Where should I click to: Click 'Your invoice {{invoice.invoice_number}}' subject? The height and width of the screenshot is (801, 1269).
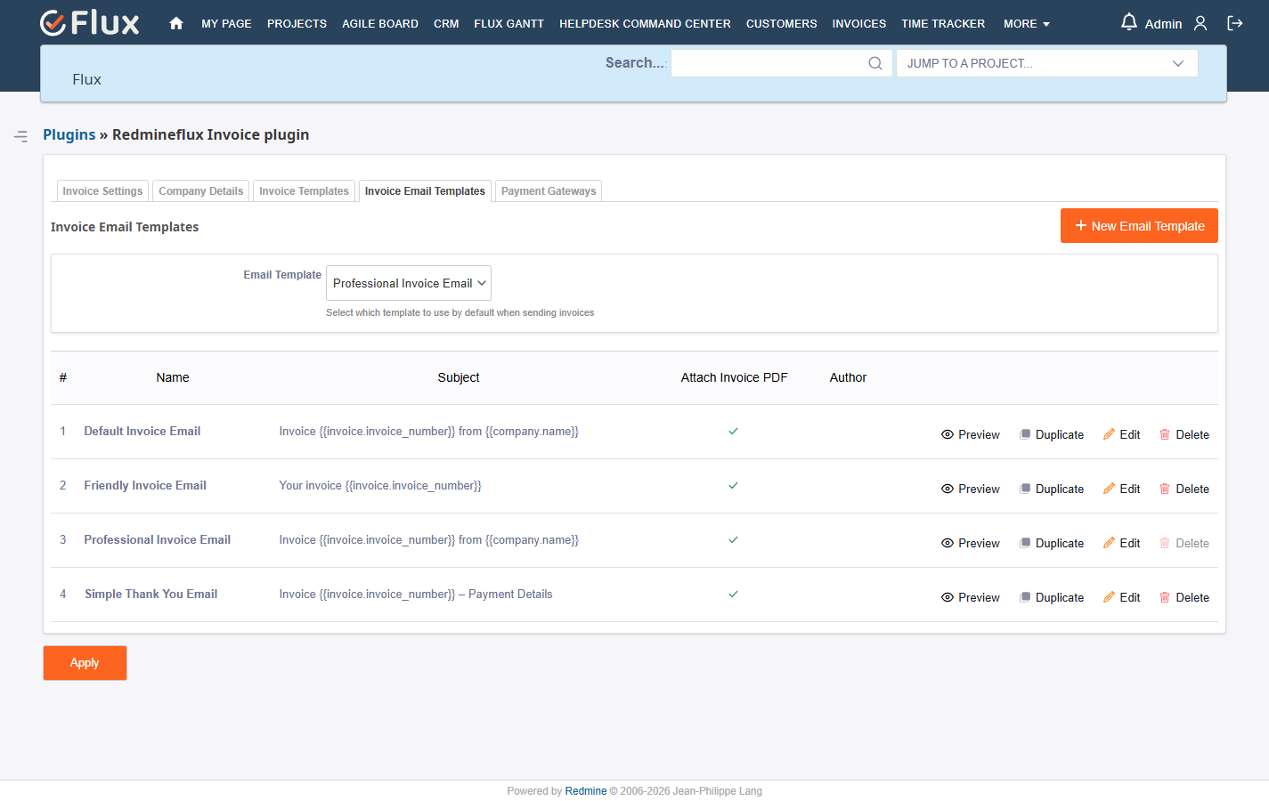[x=380, y=485]
